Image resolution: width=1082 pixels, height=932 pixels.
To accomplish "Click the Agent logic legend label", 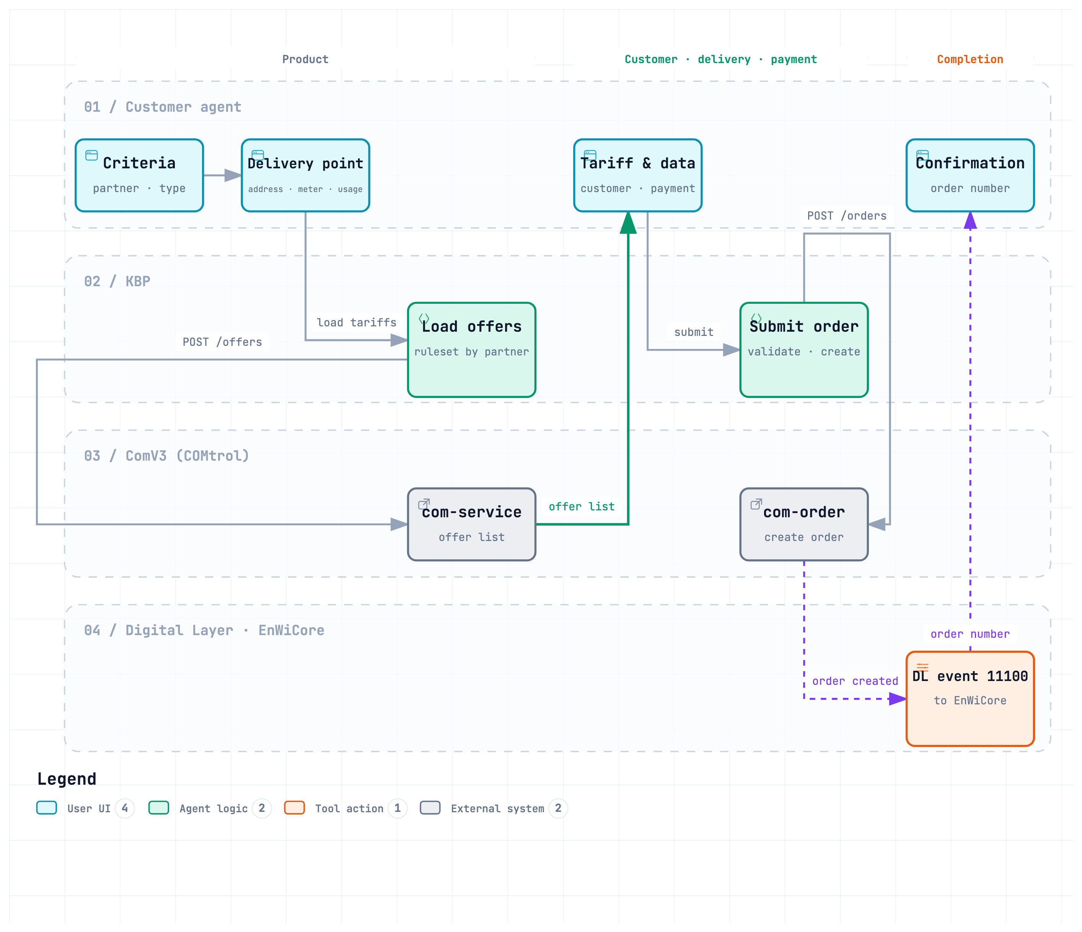I will click(213, 809).
